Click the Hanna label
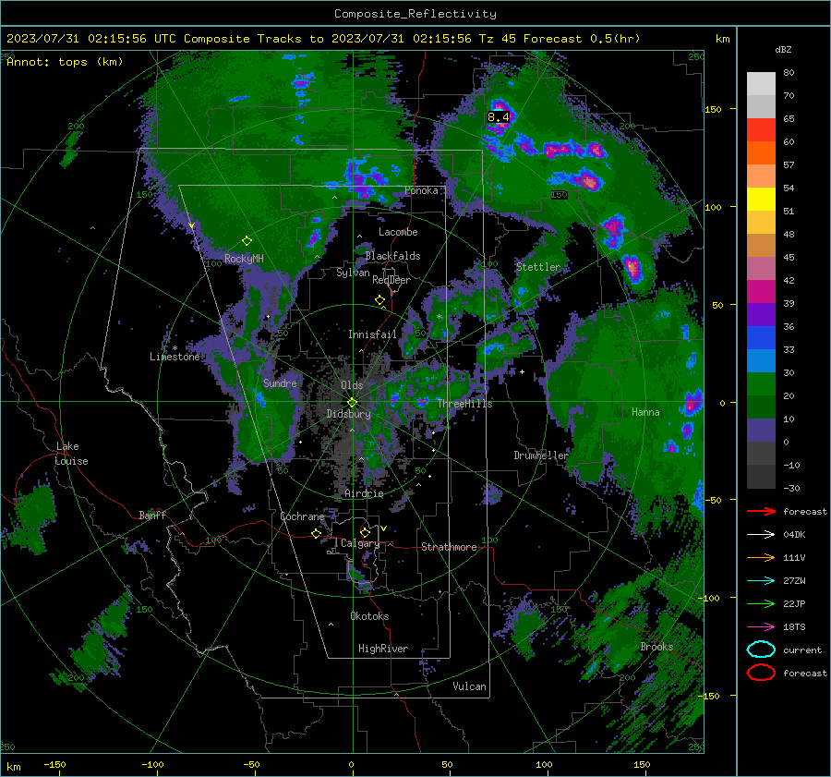 point(645,412)
